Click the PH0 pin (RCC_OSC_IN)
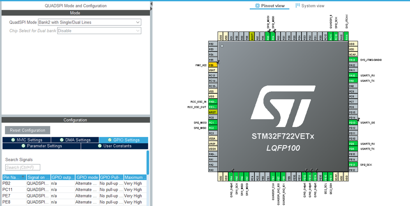 click(213, 102)
